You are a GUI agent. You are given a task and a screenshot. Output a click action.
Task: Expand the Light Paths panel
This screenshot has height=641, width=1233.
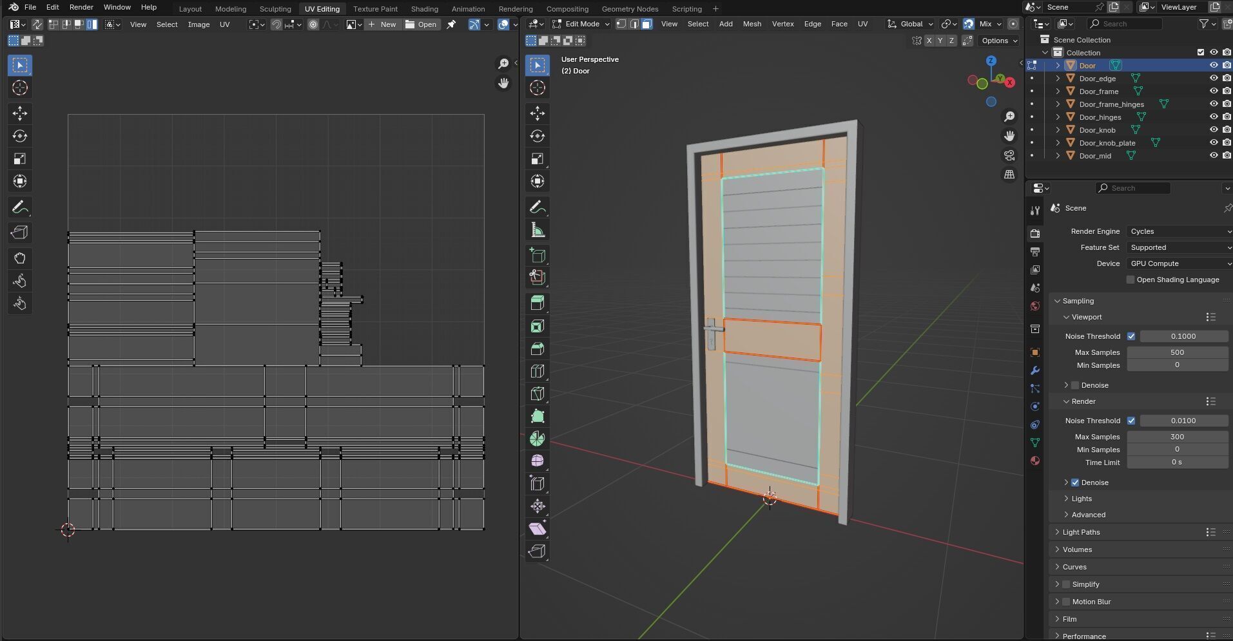pos(1081,532)
